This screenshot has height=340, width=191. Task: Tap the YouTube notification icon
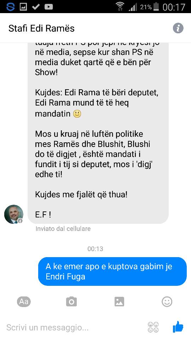48,7
